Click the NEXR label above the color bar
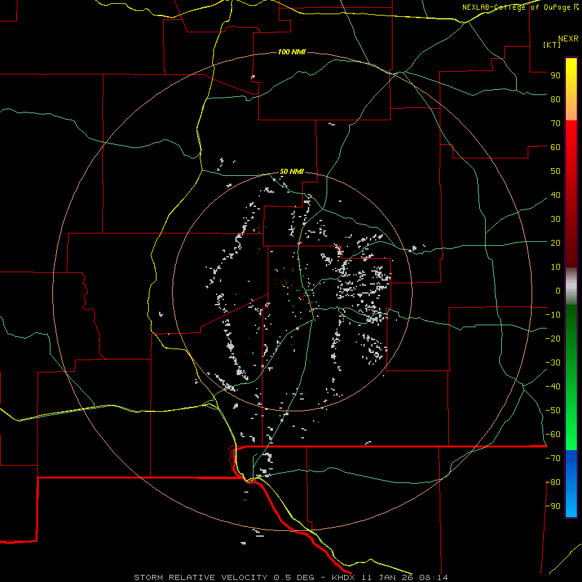The image size is (582, 582). coord(568,39)
